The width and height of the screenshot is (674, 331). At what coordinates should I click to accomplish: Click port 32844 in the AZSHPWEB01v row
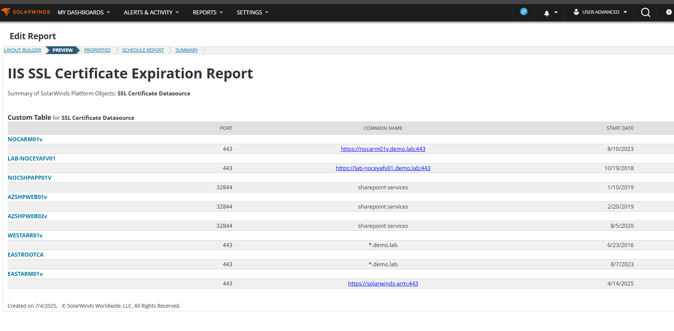pyautogui.click(x=224, y=207)
